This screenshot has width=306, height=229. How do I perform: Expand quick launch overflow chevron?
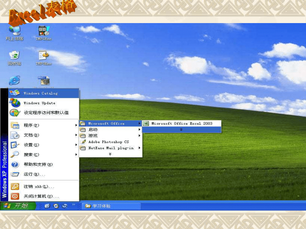(x=74, y=205)
